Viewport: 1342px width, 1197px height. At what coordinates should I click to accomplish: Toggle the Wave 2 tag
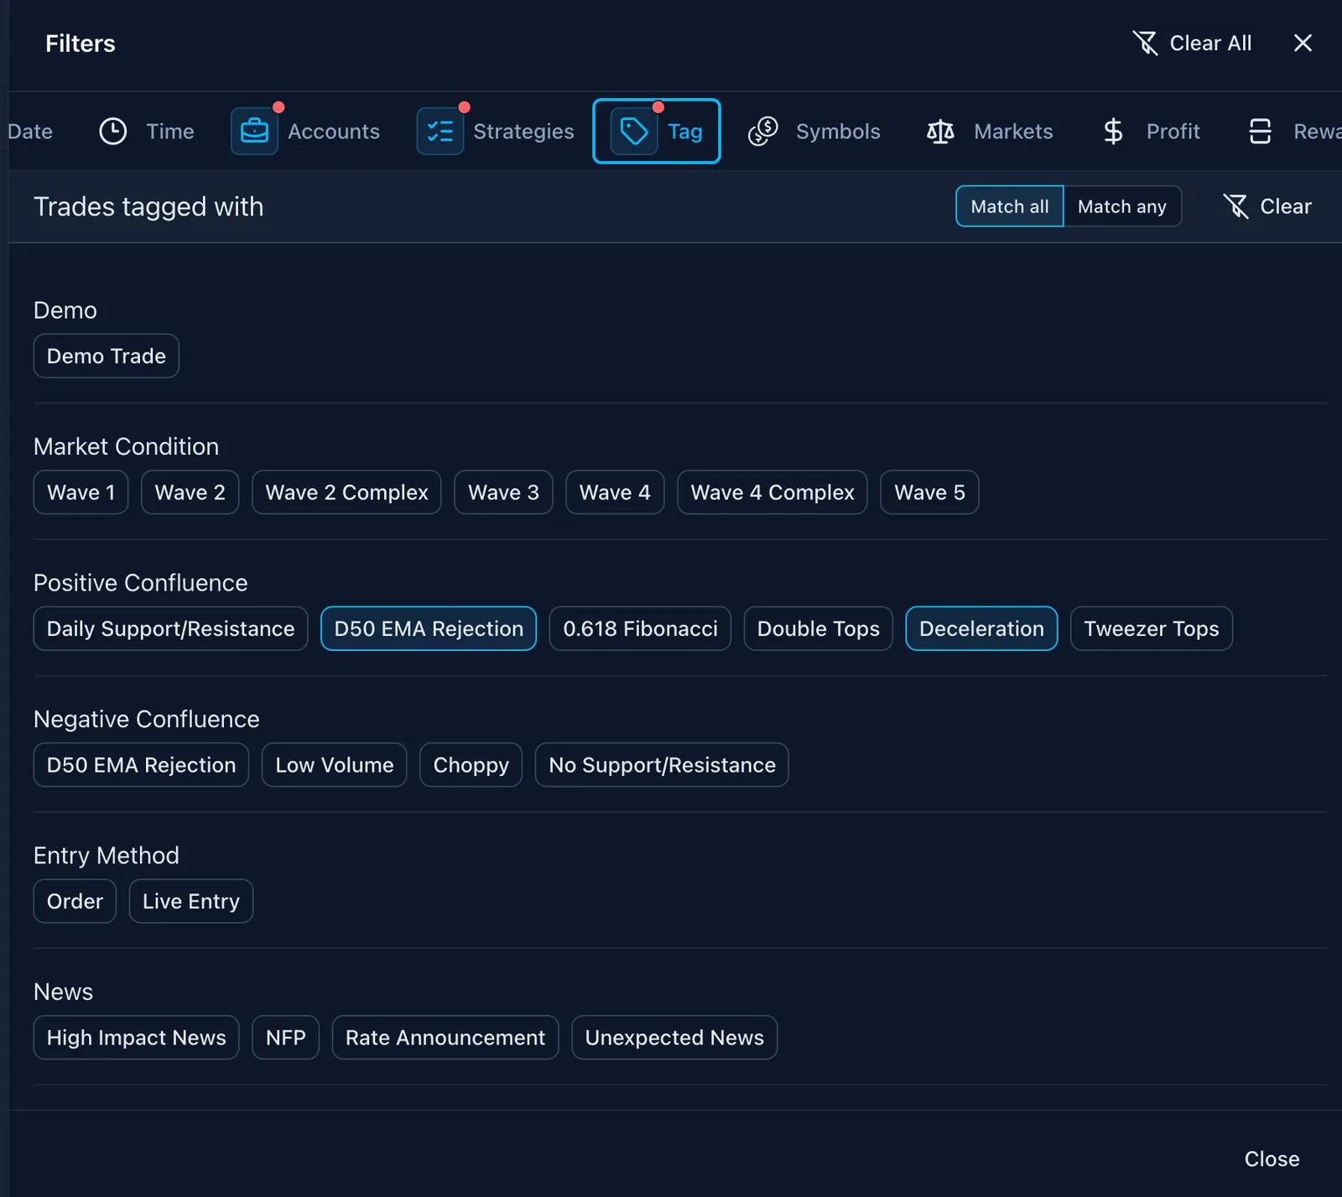click(190, 492)
